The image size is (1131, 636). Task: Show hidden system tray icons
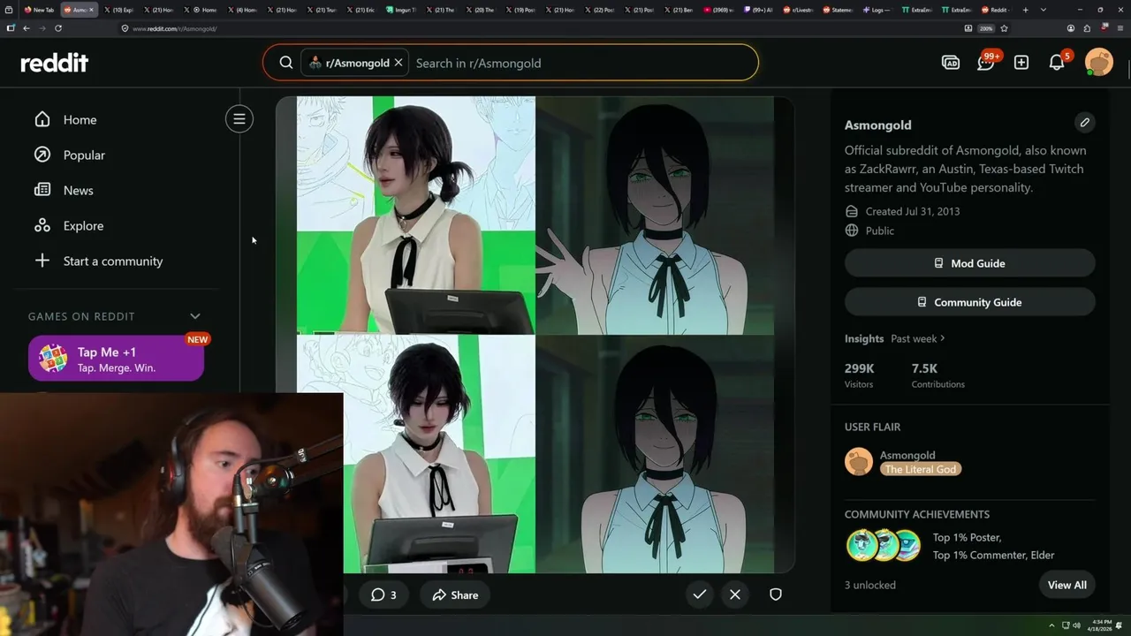pos(1051,625)
